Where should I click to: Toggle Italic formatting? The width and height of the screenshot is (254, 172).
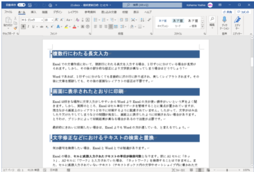coord(28,27)
